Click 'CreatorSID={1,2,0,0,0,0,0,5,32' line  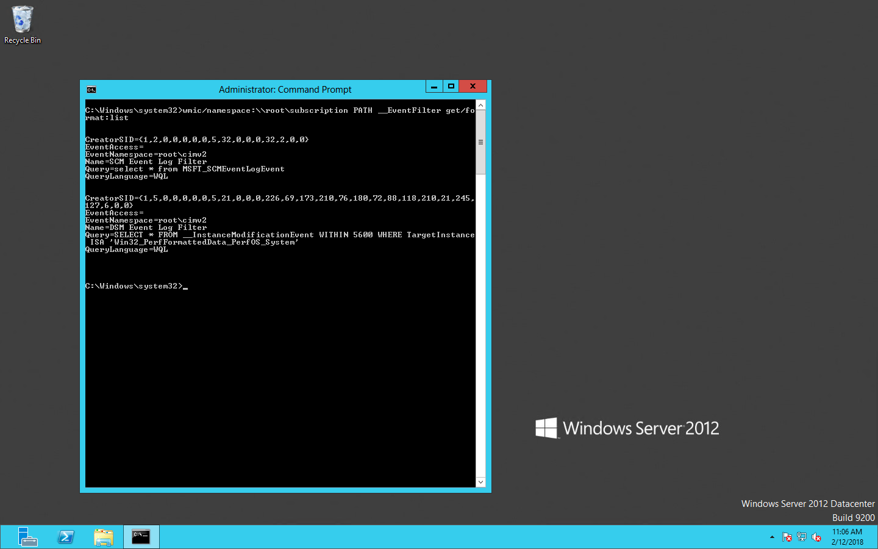pos(197,140)
